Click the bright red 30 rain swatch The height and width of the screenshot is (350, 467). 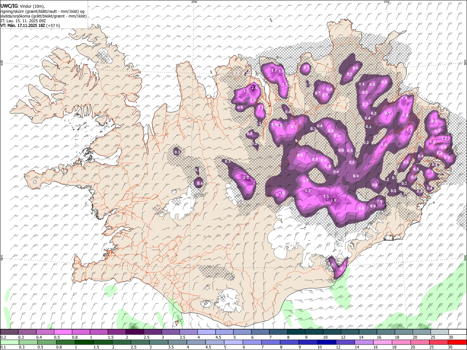pos(457,342)
